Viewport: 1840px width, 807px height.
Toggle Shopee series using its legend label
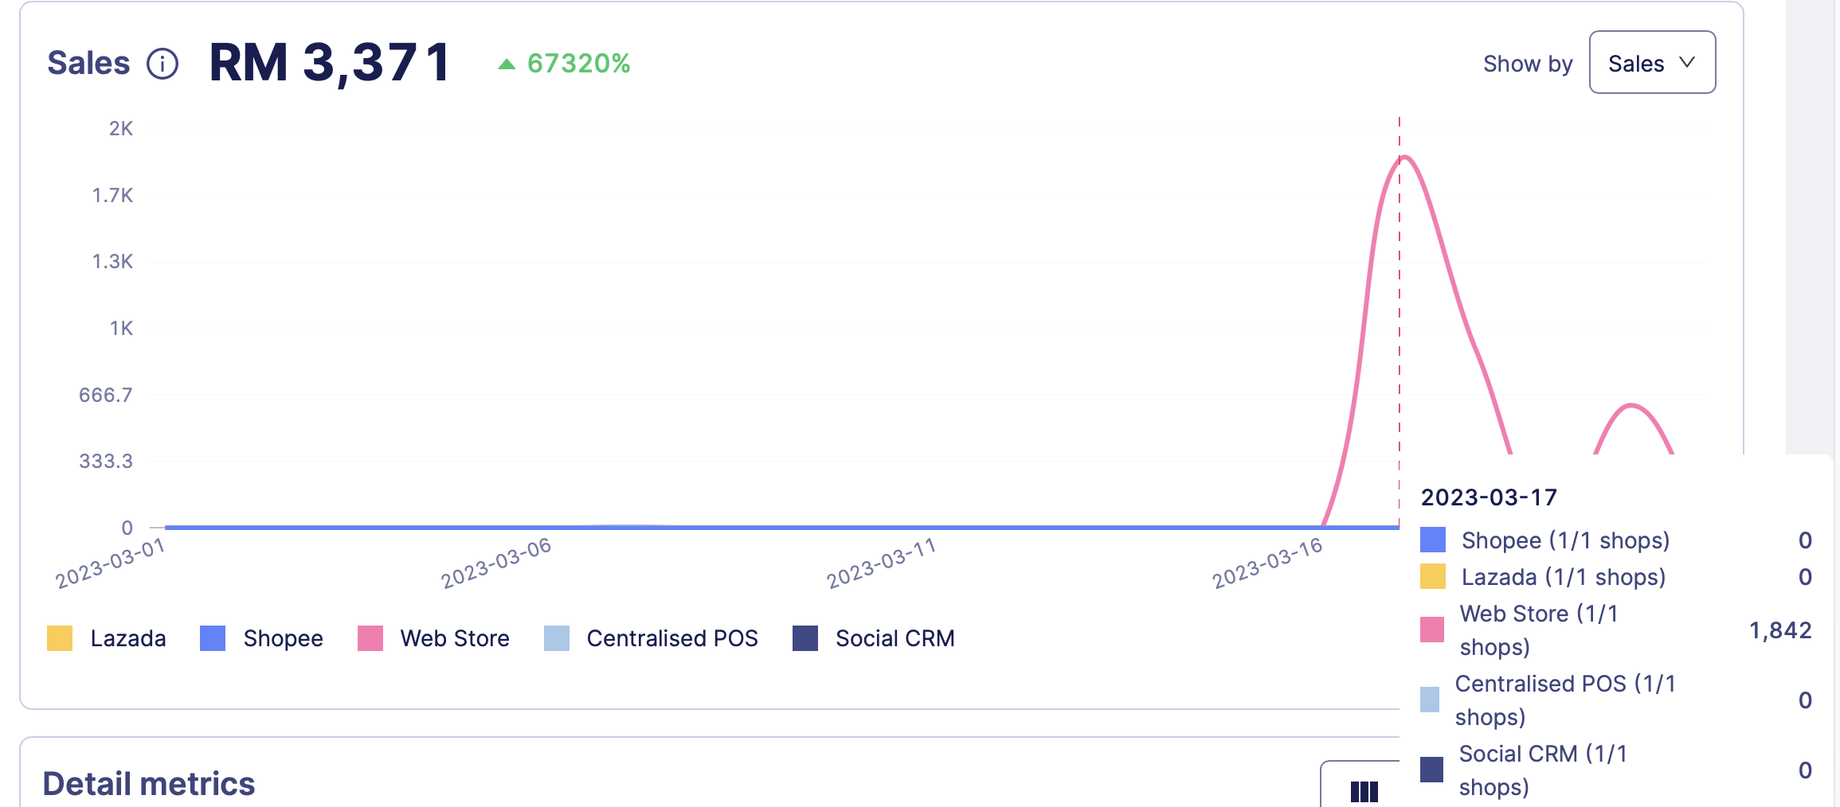tap(283, 638)
